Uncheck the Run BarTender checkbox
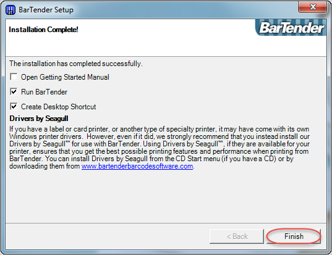This screenshot has width=332, height=255. tap(14, 92)
